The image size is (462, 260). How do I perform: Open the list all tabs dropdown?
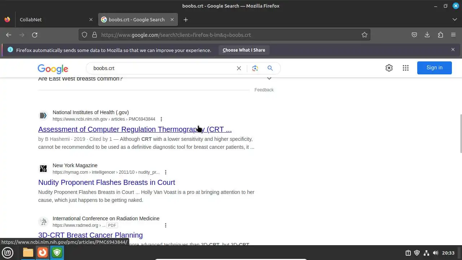454,19
